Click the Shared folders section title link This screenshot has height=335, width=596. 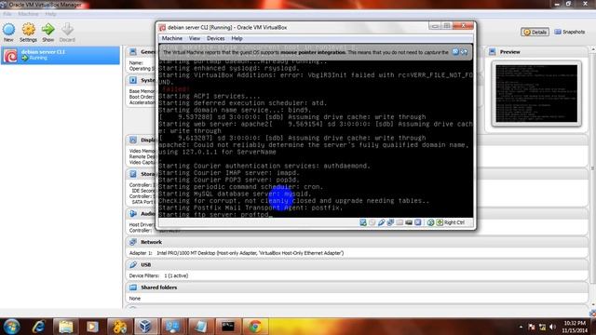point(159,288)
